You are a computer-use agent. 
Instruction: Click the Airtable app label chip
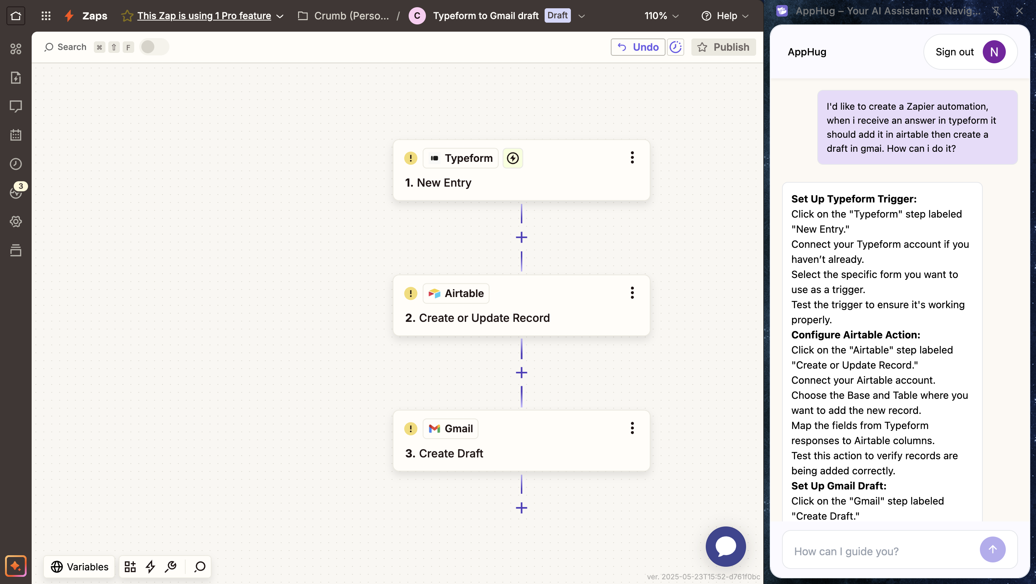pos(456,293)
